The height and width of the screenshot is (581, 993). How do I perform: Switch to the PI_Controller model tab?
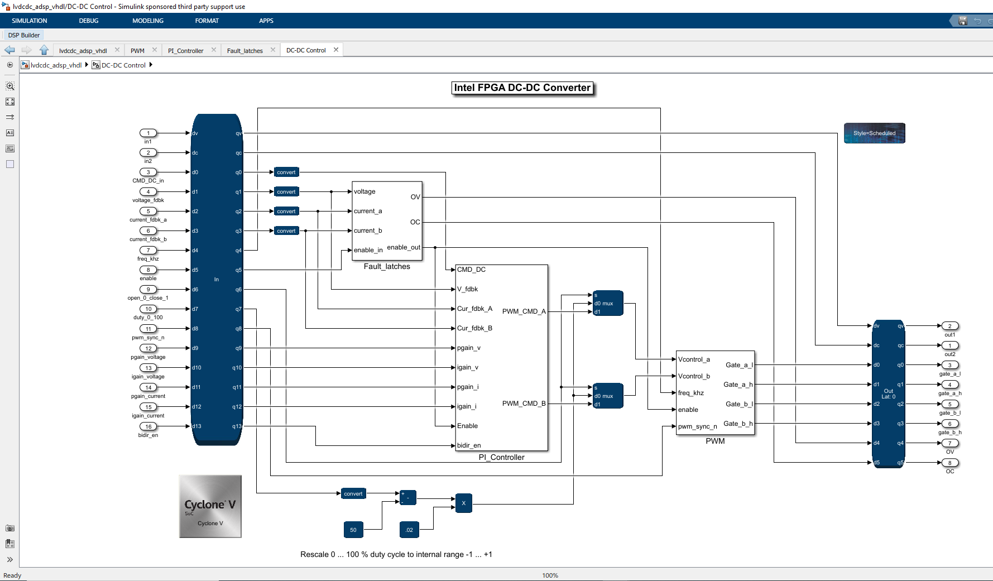(x=186, y=51)
